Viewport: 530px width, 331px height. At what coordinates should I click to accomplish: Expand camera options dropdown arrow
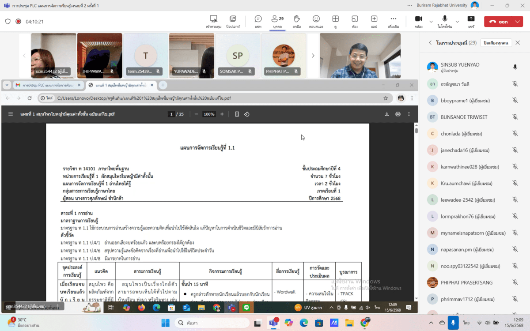(431, 21)
